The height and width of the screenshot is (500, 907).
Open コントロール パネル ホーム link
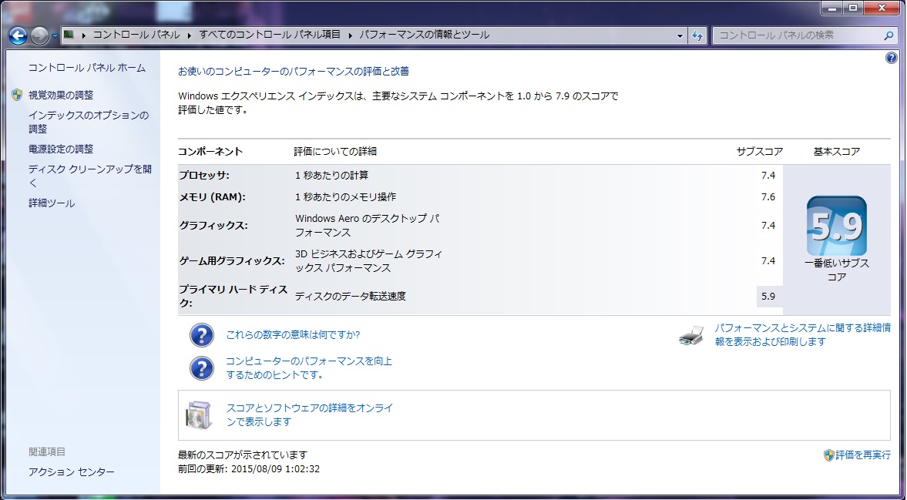coord(87,68)
